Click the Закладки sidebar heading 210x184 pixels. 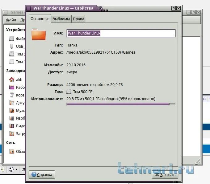click(15, 71)
